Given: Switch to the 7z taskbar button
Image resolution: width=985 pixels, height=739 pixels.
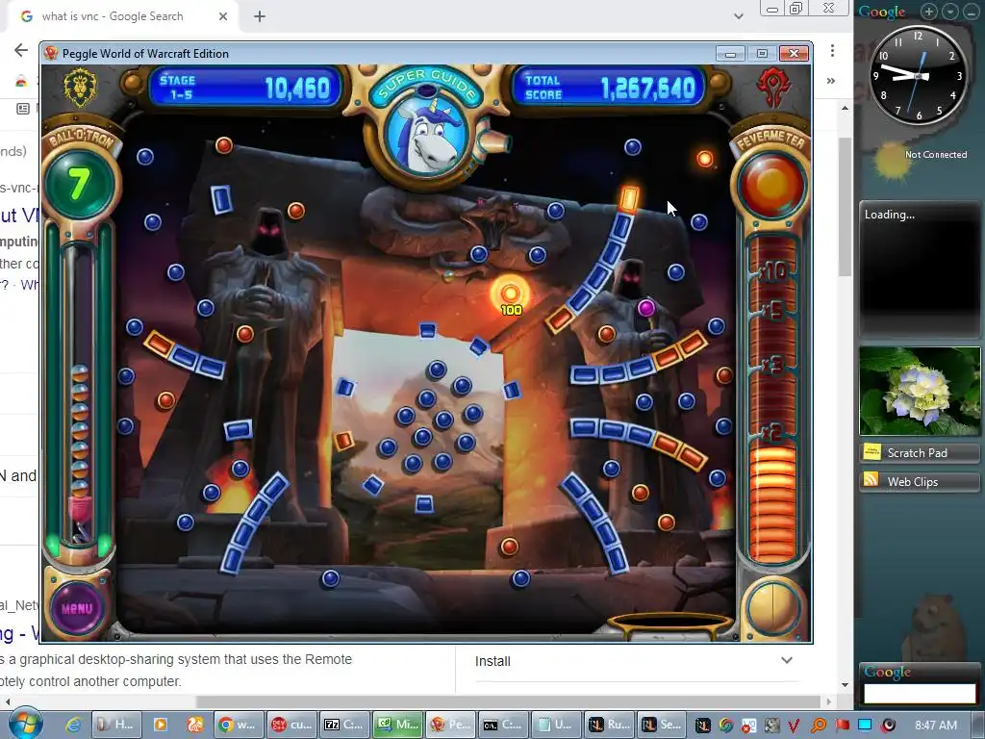Looking at the screenshot, I should (x=344, y=725).
